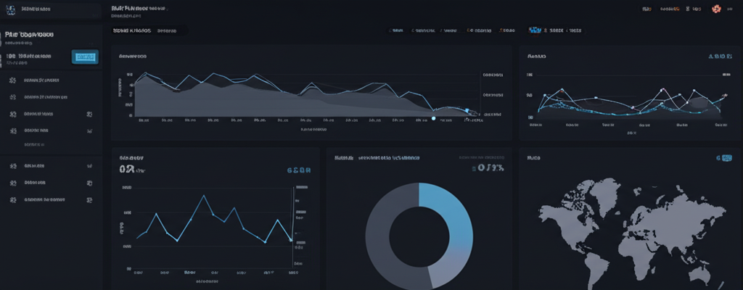This screenshot has width=743, height=290.
Task: Toggle the right-side indicator on last sidebar item
Action: pos(89,199)
